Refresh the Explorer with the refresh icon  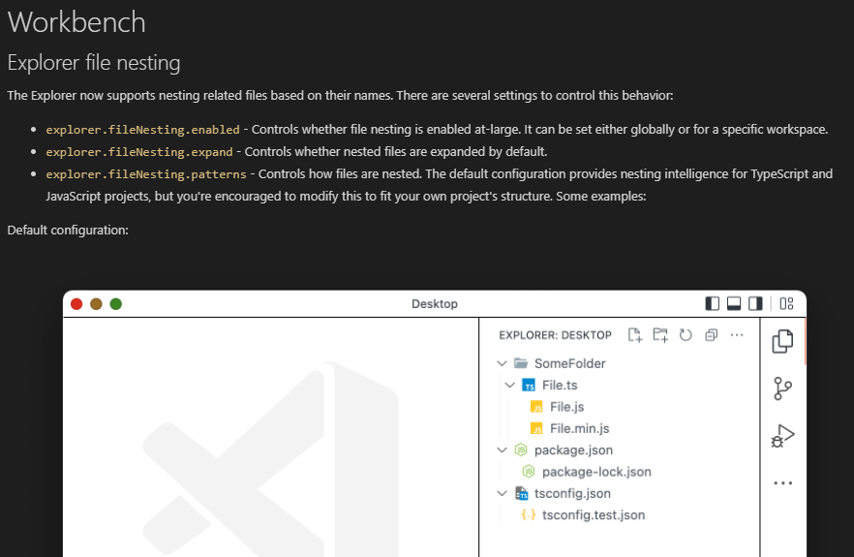[686, 335]
